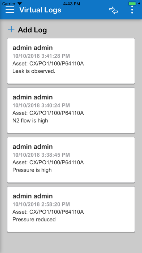
Task: Open the 'N2 flow is high' log entry
Action: (71, 111)
